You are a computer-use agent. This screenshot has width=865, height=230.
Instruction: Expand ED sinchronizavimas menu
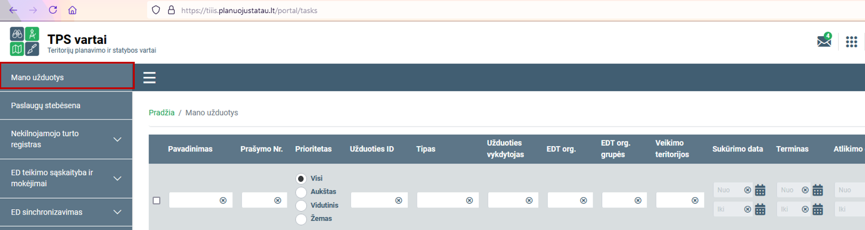[x=66, y=212]
